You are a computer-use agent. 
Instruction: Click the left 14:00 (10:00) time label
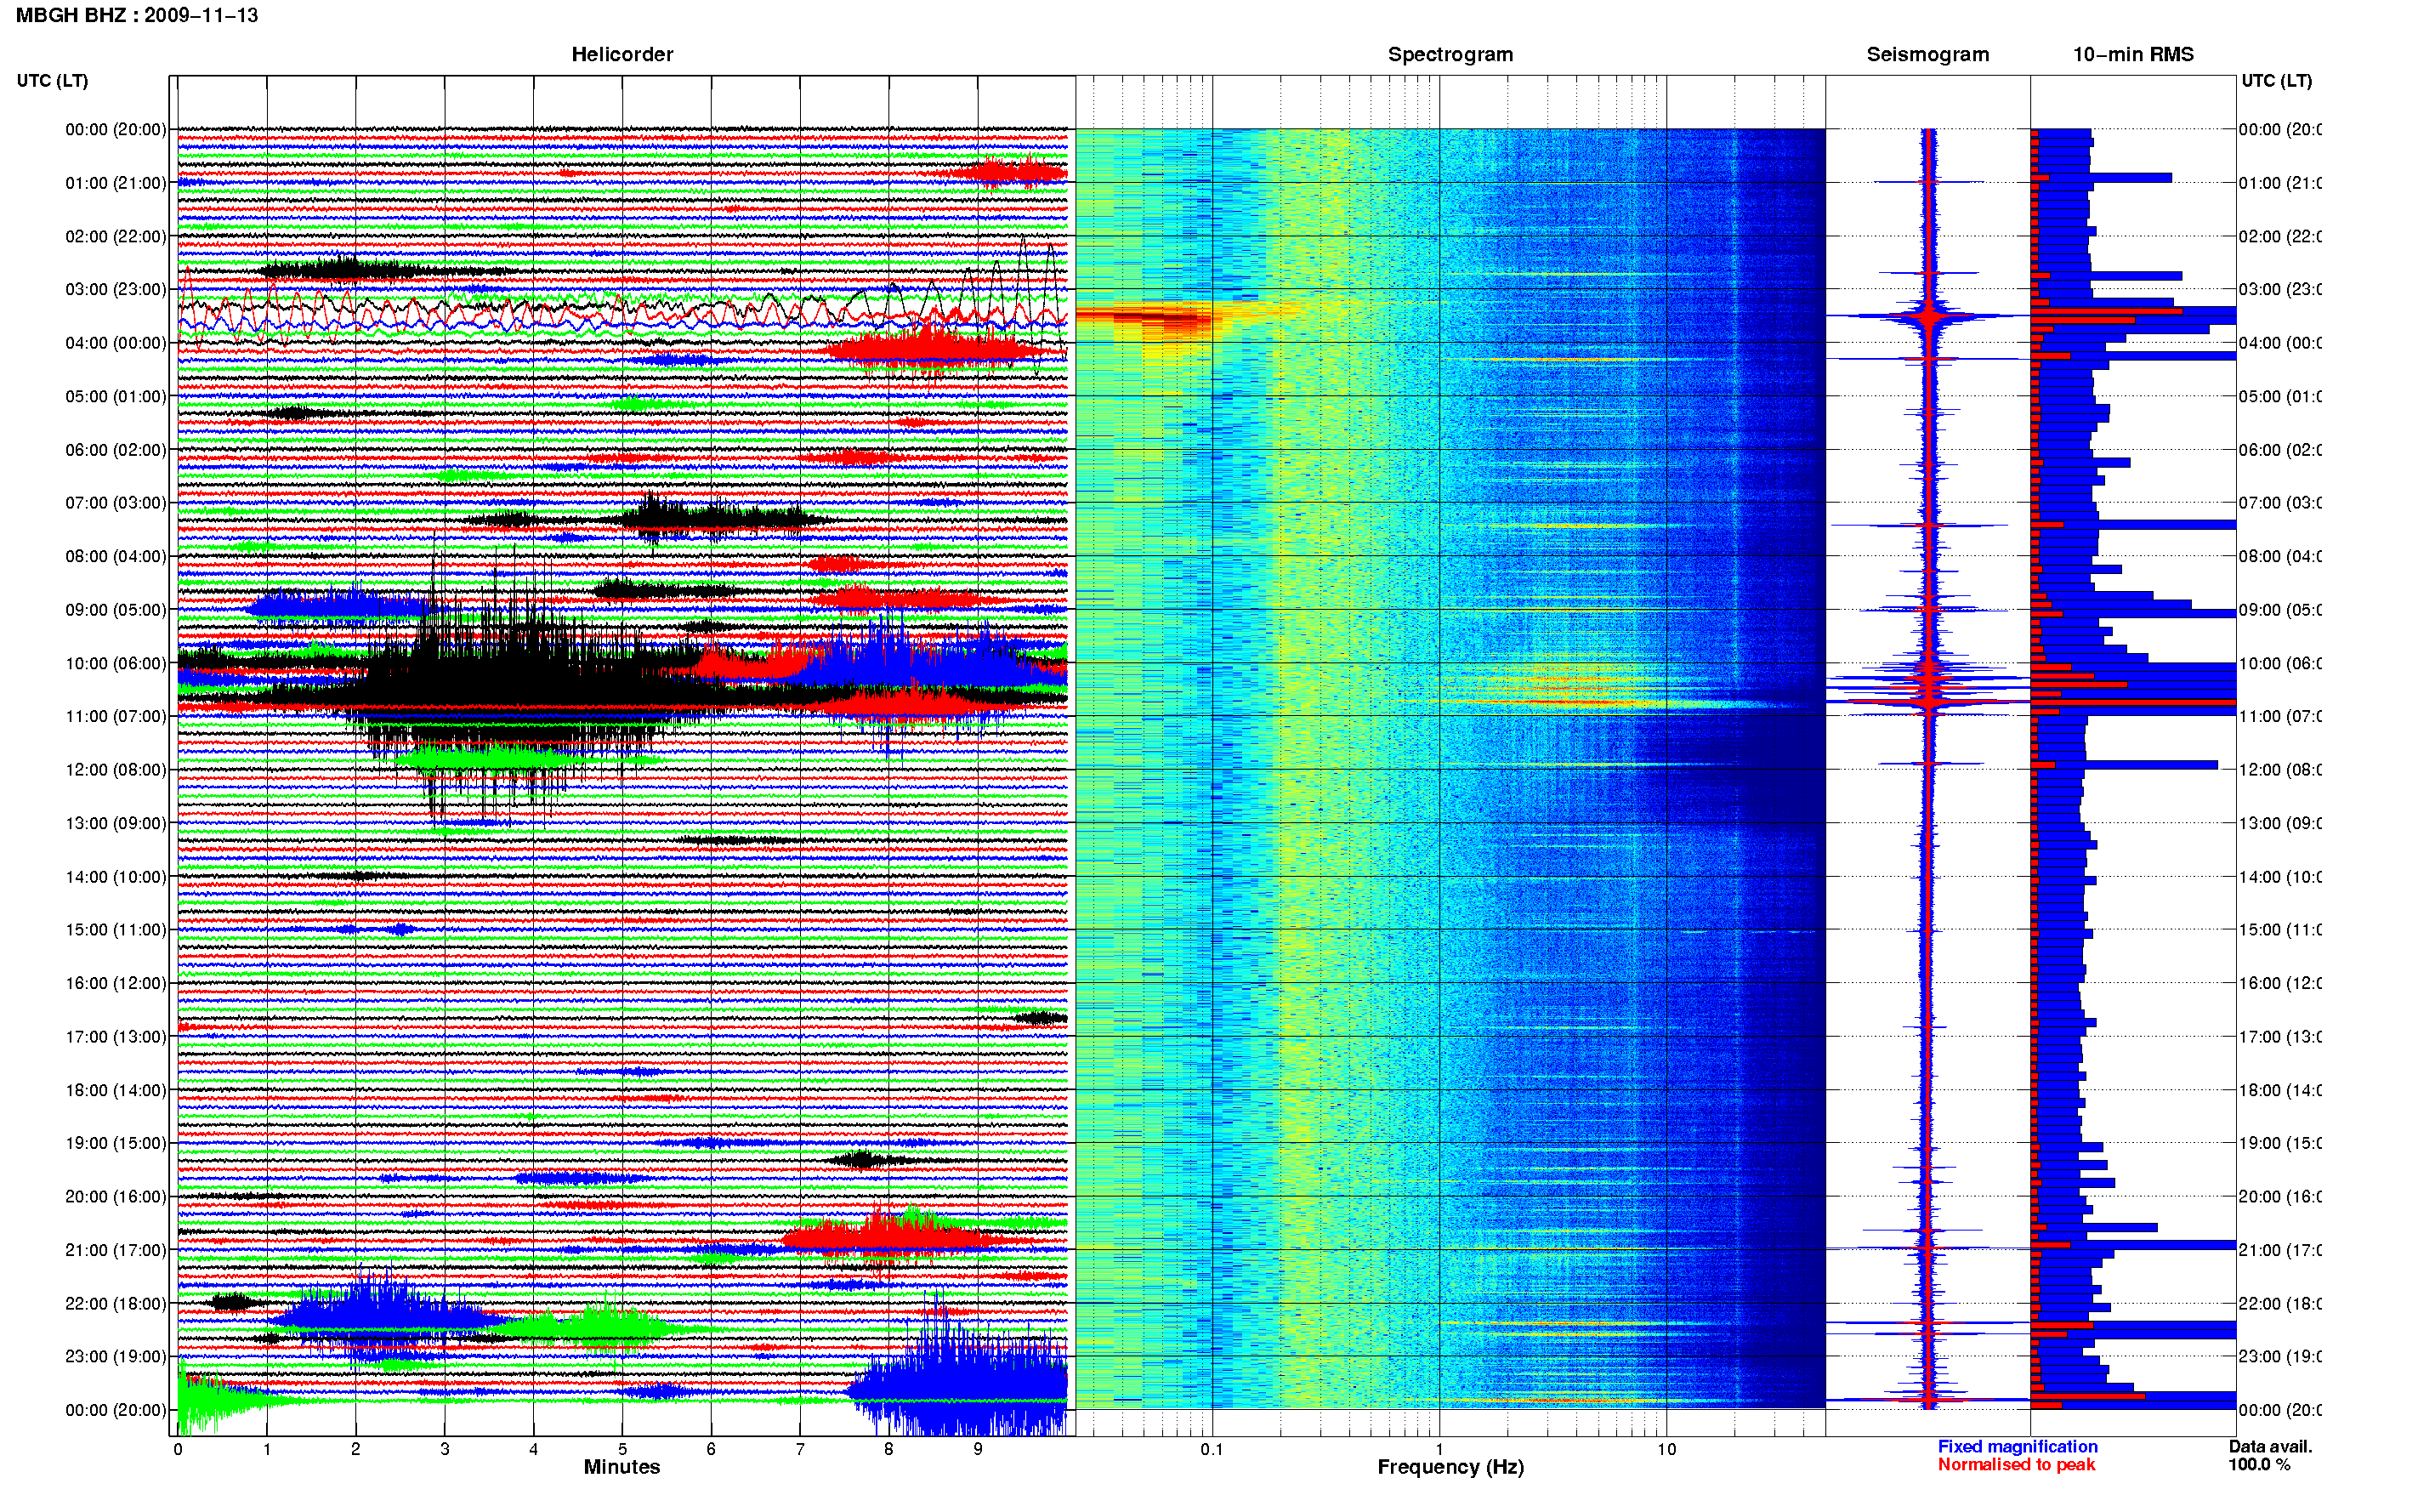116,877
